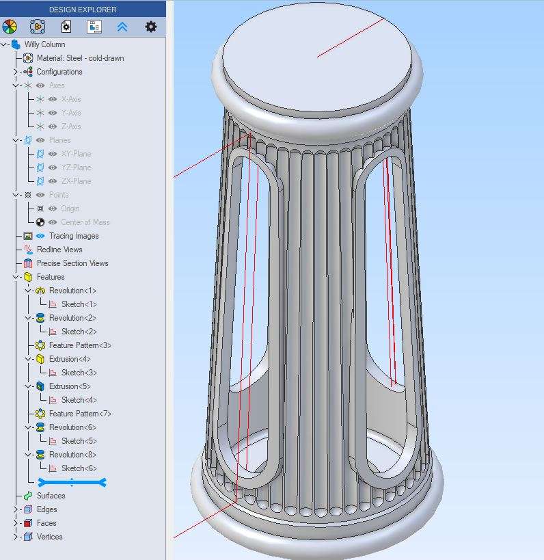This screenshot has width=544, height=560.
Task: Collapse all using double chevron icon
Action: coord(122,27)
